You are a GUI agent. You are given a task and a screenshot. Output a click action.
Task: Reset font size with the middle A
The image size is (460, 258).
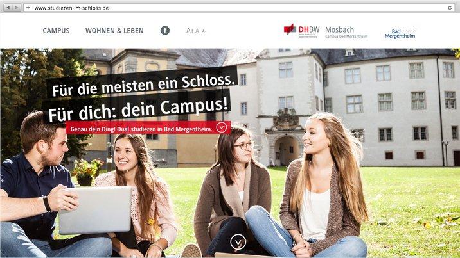[x=197, y=31]
